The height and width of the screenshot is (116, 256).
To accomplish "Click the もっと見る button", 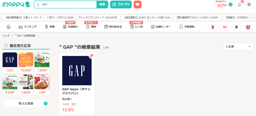I will tap(26, 104).
